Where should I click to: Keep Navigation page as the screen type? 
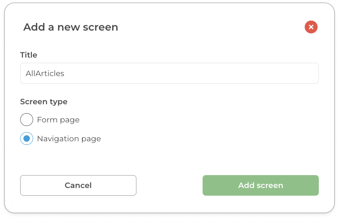click(x=27, y=139)
